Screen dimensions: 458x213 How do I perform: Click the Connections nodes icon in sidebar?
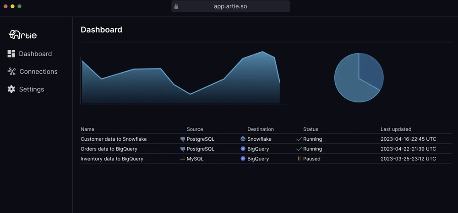click(x=11, y=71)
